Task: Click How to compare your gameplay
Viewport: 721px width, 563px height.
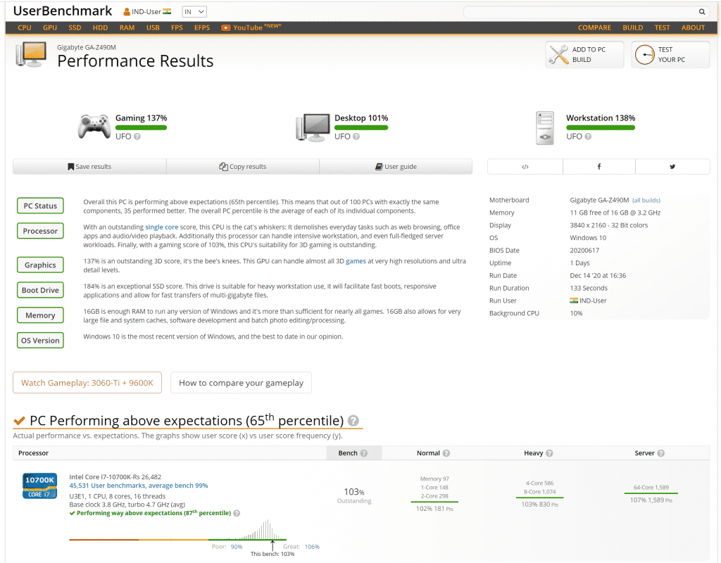Action: click(241, 383)
